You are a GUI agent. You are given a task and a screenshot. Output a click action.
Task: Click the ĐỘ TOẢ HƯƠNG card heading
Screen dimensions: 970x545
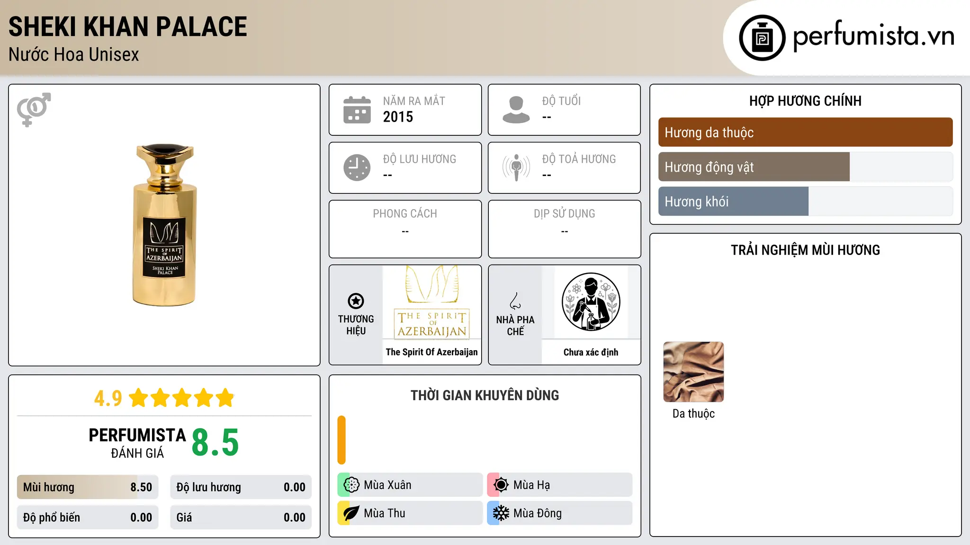click(x=579, y=159)
